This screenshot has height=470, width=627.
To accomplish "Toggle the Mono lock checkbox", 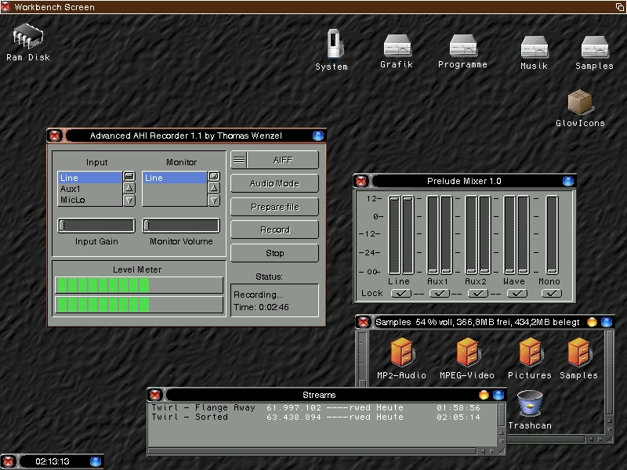I will click(x=551, y=293).
